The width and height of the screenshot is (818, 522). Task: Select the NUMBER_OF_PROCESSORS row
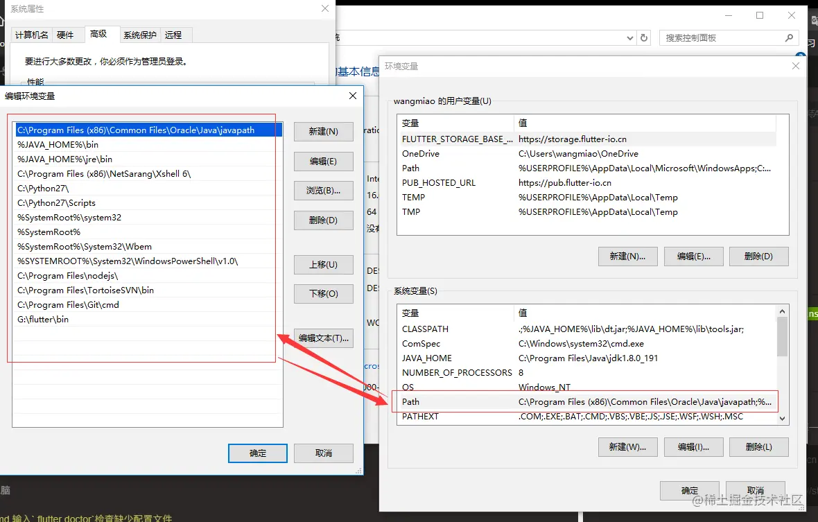point(587,373)
